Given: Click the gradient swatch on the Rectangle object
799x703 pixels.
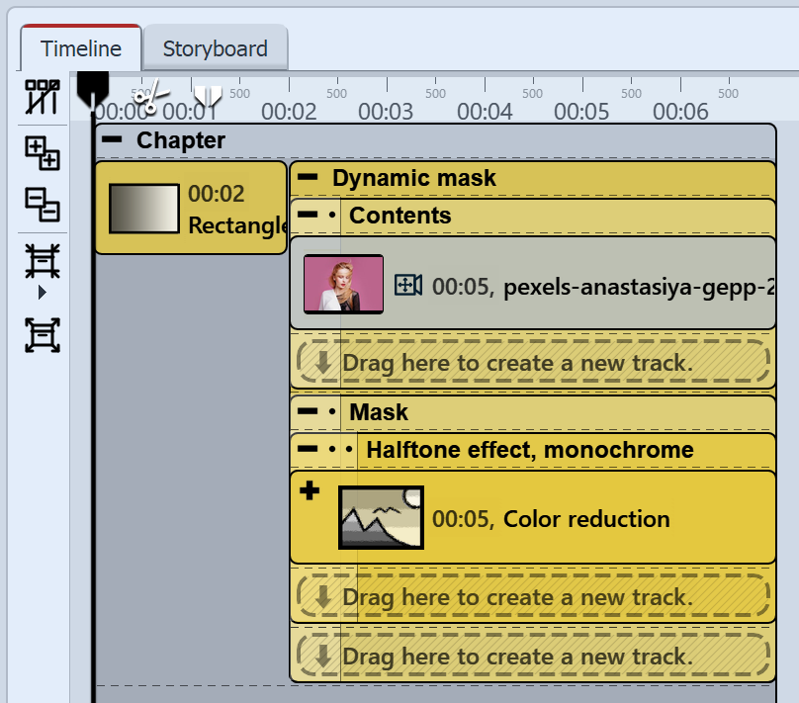Looking at the screenshot, I should click(x=142, y=209).
